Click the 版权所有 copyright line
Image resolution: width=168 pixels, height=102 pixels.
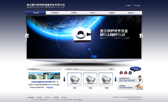tap(127, 97)
